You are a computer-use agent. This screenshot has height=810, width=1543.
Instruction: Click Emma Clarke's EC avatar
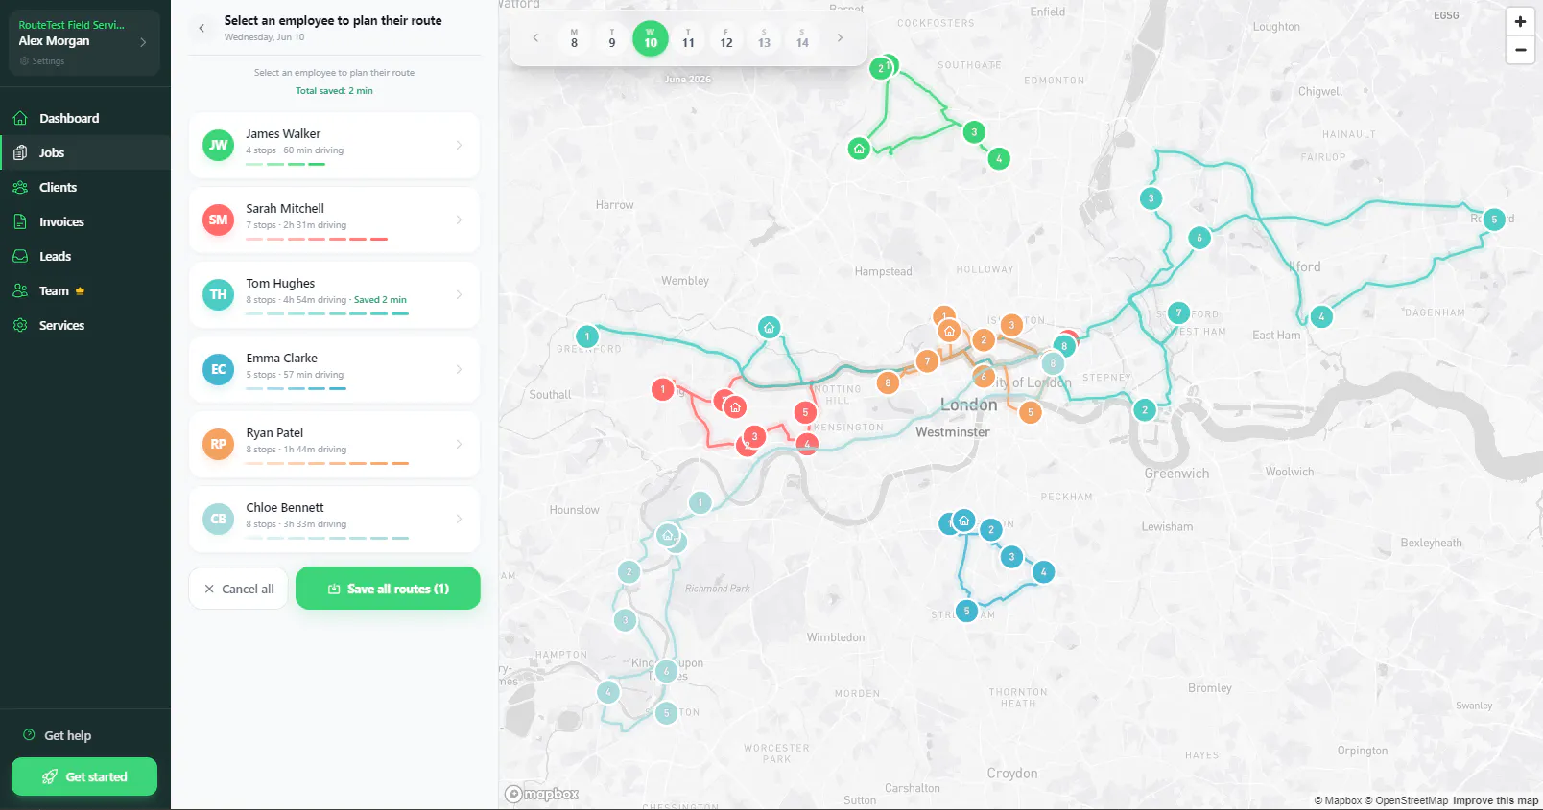point(219,369)
